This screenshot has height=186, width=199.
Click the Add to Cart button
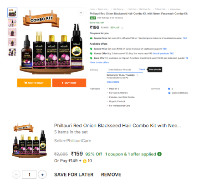click(x=34, y=83)
